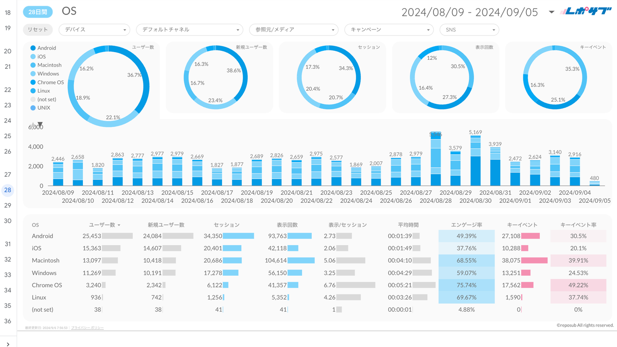Go to page 27 in sidebar
The image size is (617, 347).
coord(8,175)
